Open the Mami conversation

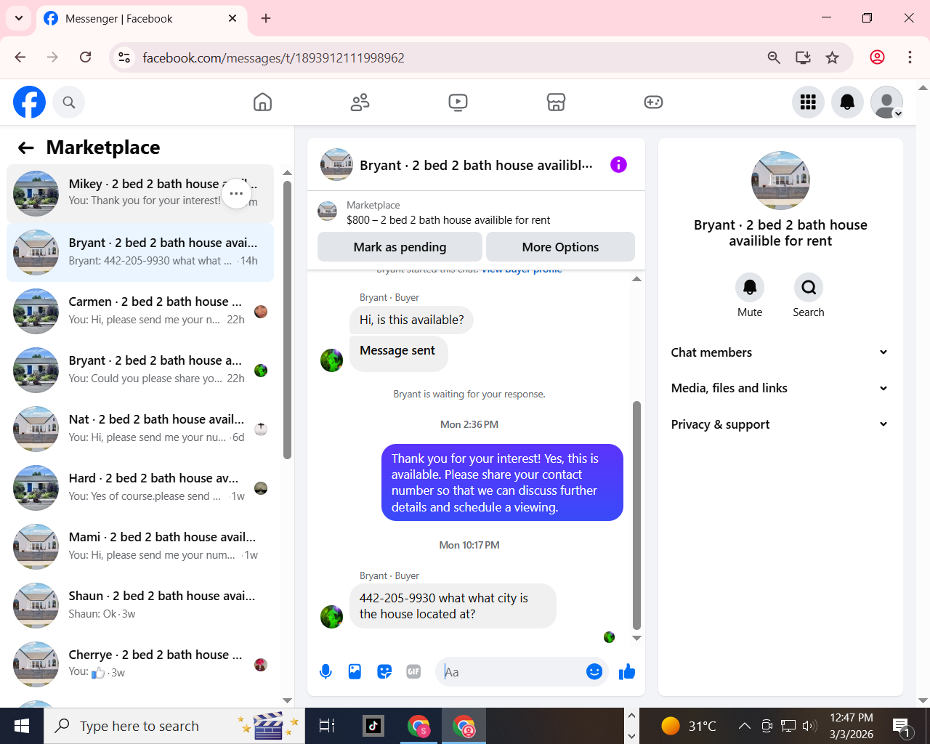pos(140,547)
